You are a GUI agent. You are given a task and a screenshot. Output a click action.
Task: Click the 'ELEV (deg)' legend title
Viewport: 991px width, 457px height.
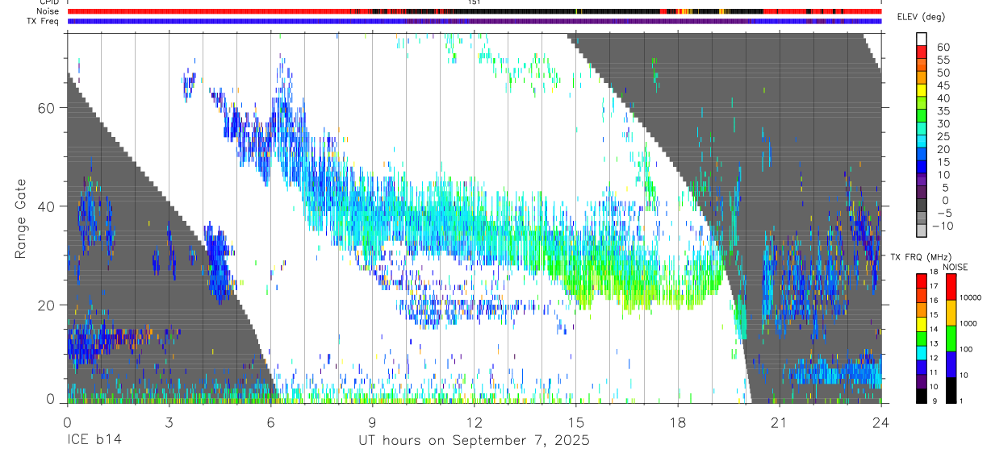[x=921, y=19]
